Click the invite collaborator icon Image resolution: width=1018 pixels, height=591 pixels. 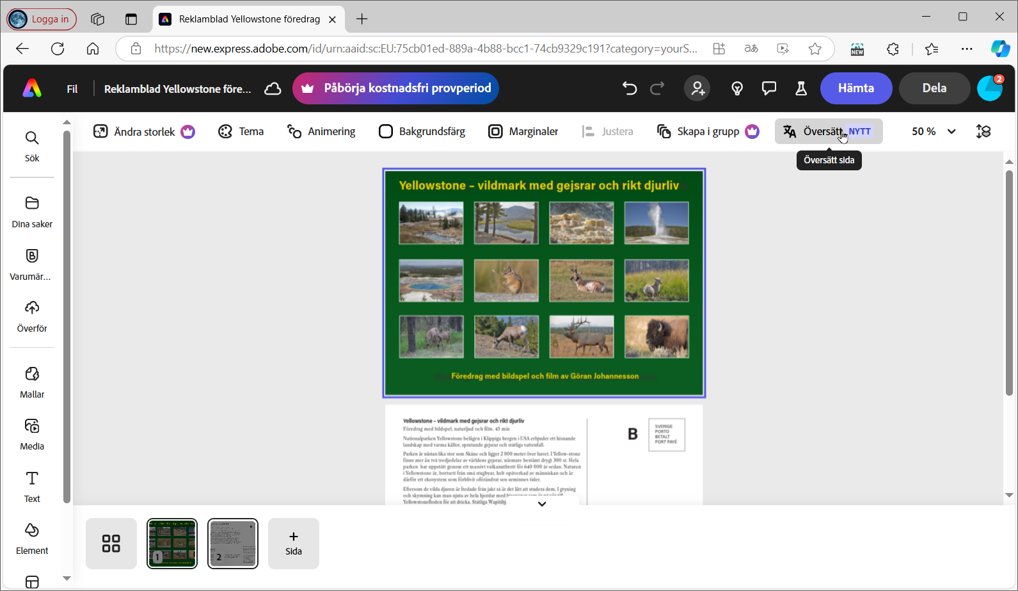coord(697,88)
